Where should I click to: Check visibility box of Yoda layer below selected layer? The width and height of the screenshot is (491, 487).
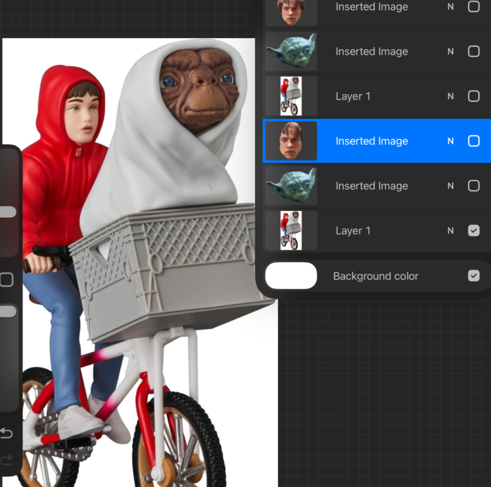coord(473,186)
